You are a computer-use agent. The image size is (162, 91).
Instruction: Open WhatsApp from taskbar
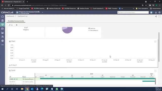click(x=57, y=89)
